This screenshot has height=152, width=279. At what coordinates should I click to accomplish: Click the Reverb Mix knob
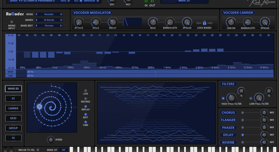point(264,142)
